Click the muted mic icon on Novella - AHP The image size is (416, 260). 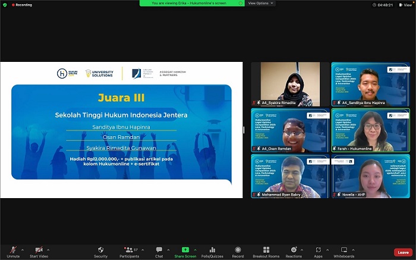(x=334, y=195)
